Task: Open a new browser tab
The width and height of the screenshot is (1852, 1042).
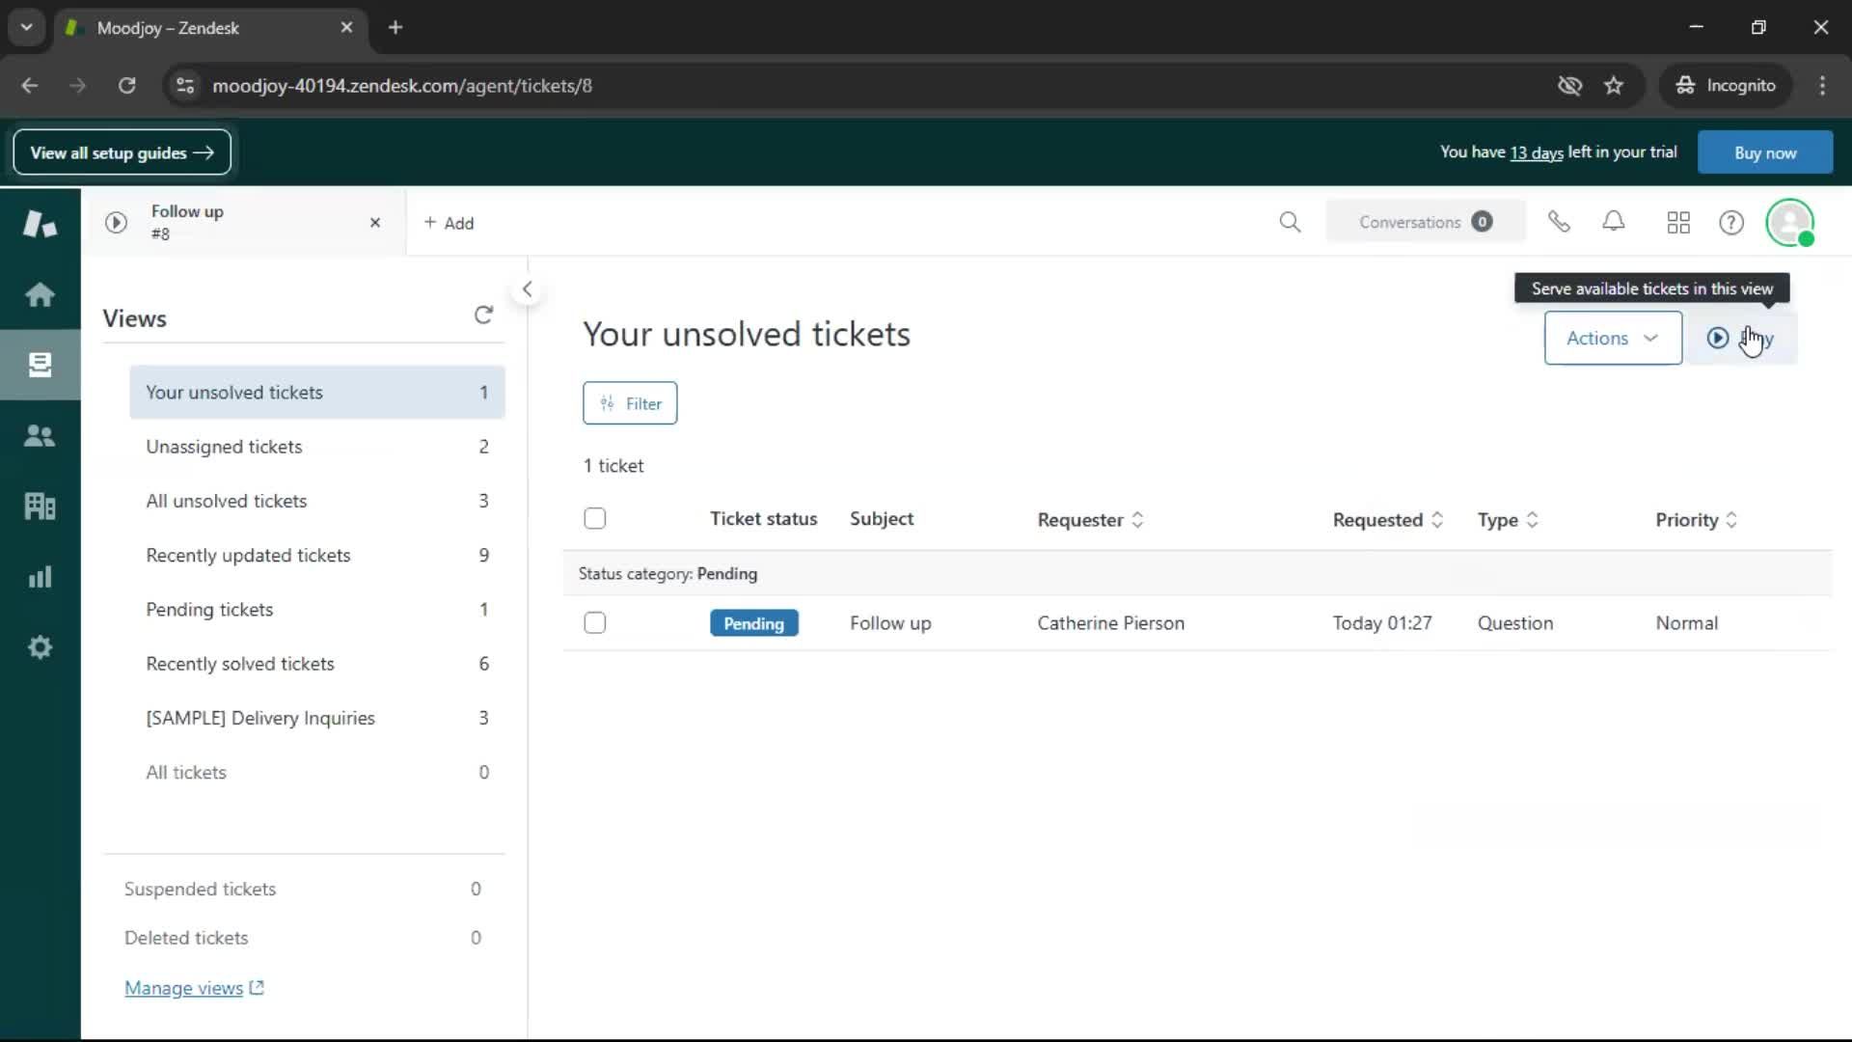Action: 395,28
